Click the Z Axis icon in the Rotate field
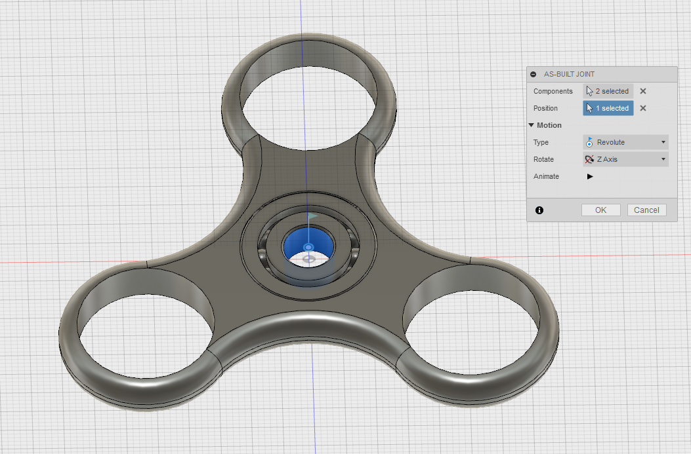The width and height of the screenshot is (691, 454). (589, 159)
